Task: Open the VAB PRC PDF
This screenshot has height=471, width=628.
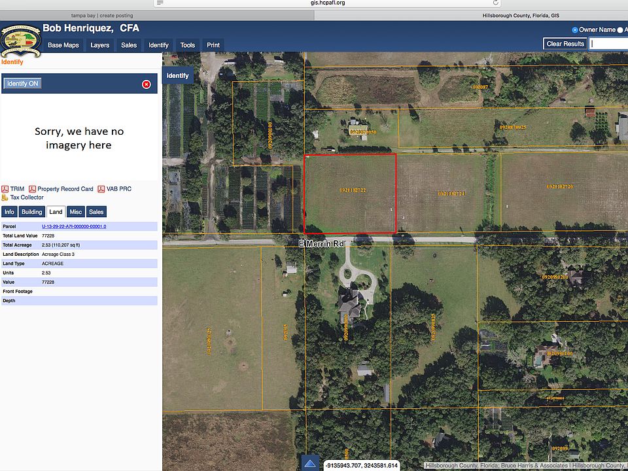Action: (118, 188)
